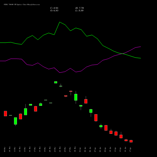Click the low value L: 3.50

click(x=79, y=11)
